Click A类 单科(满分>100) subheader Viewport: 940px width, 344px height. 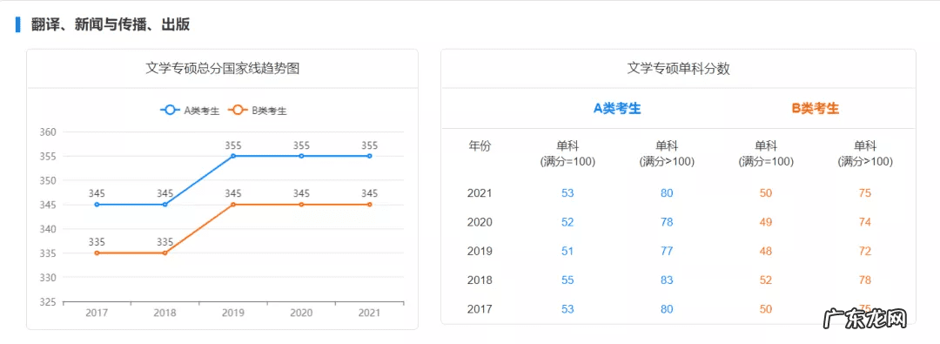point(667,153)
